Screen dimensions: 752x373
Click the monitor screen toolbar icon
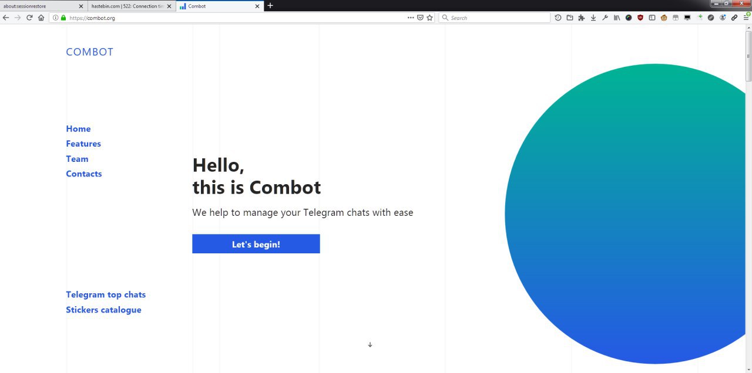[687, 18]
